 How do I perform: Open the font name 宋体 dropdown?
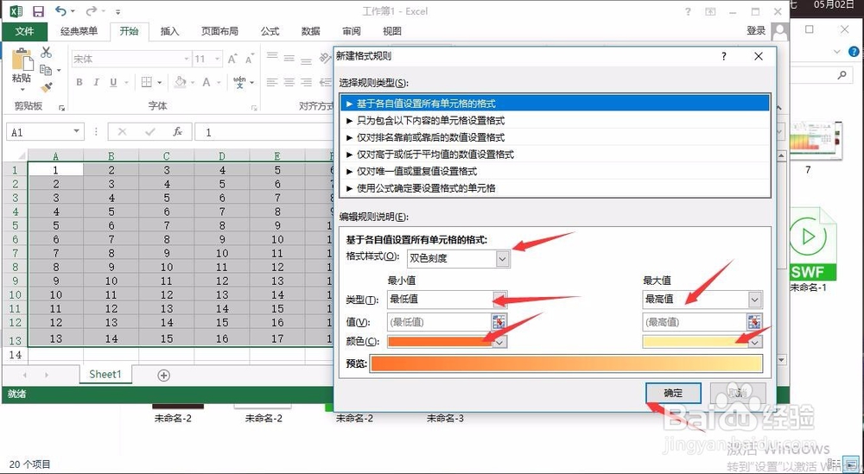tap(187, 59)
